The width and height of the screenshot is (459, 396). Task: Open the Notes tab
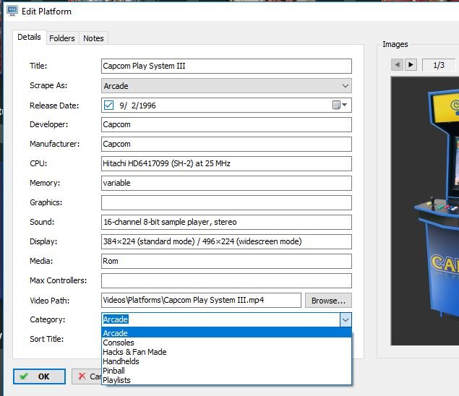point(93,38)
